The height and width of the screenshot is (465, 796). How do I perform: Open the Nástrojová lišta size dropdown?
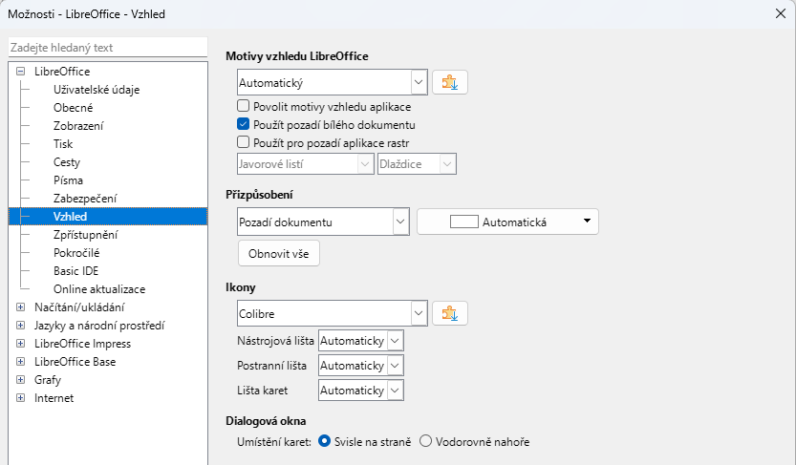coord(361,341)
